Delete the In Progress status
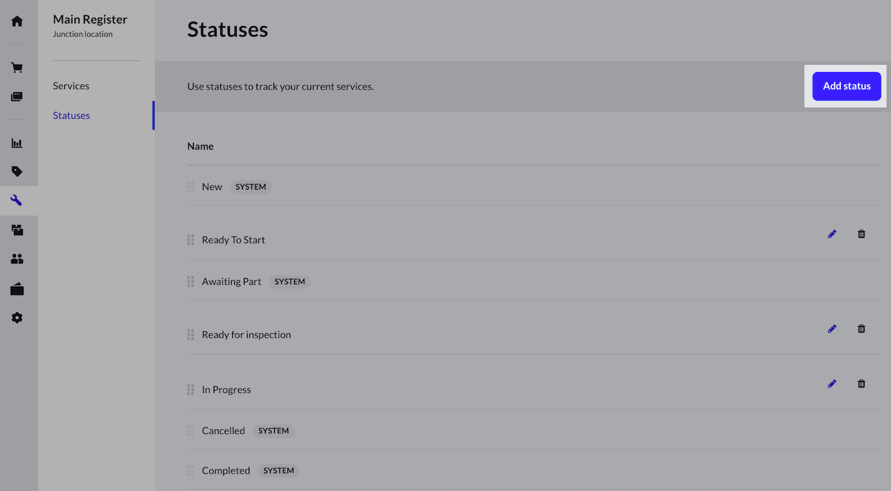This screenshot has width=891, height=491. (x=862, y=384)
